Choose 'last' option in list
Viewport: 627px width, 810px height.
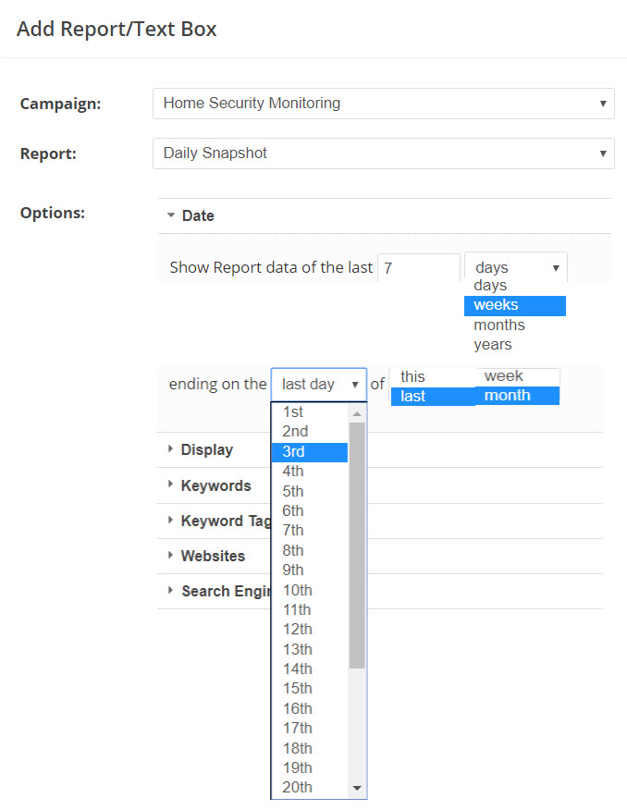pos(431,396)
